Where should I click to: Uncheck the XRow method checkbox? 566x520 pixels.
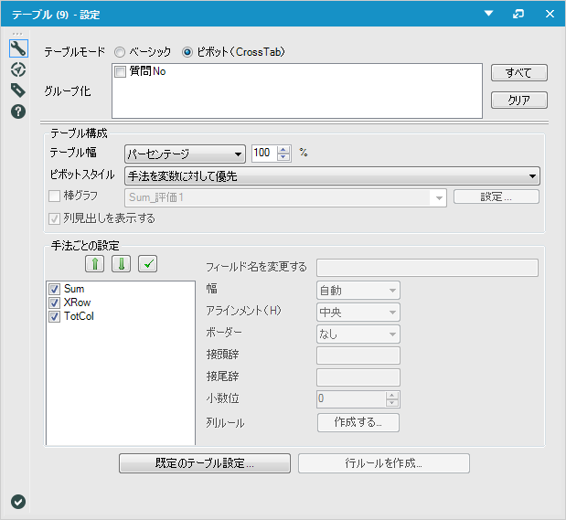click(54, 302)
